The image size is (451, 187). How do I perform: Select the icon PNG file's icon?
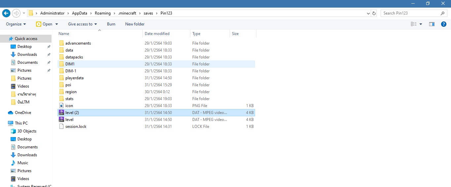61,106
